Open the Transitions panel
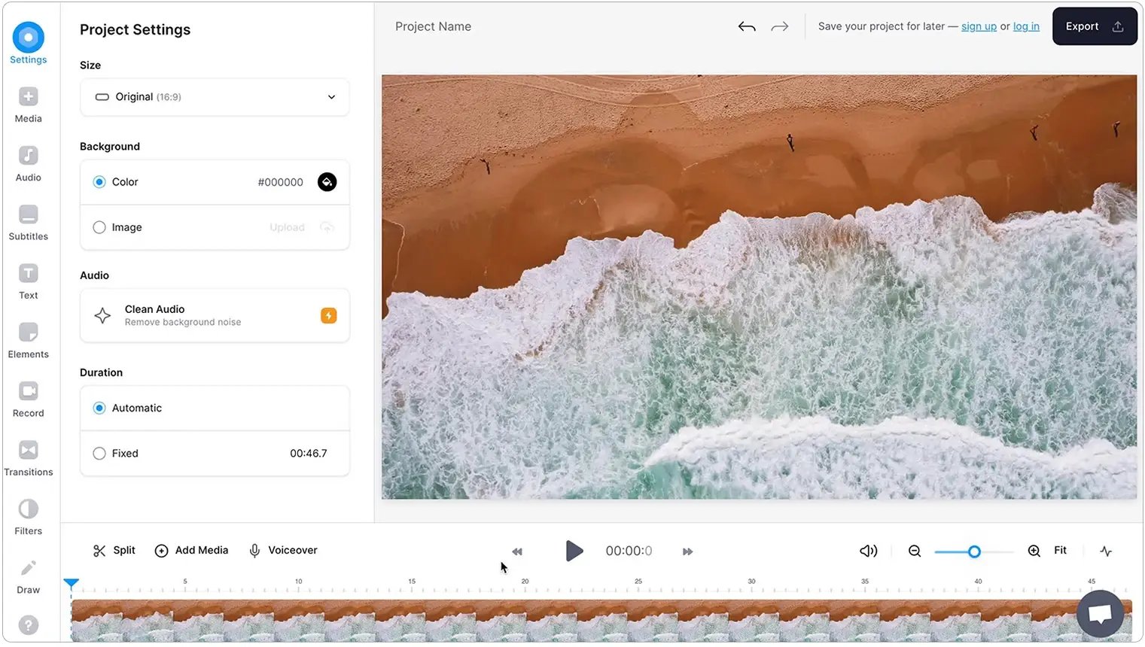 point(28,458)
